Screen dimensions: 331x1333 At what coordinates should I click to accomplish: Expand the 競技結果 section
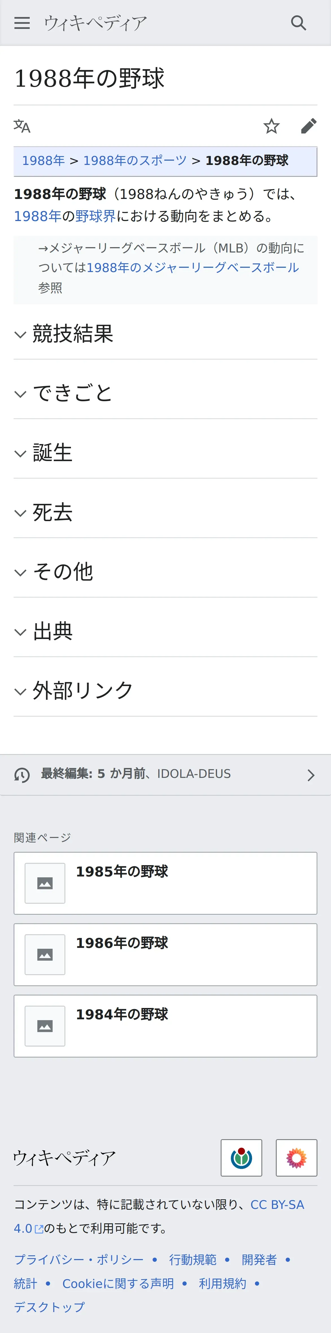pos(73,334)
